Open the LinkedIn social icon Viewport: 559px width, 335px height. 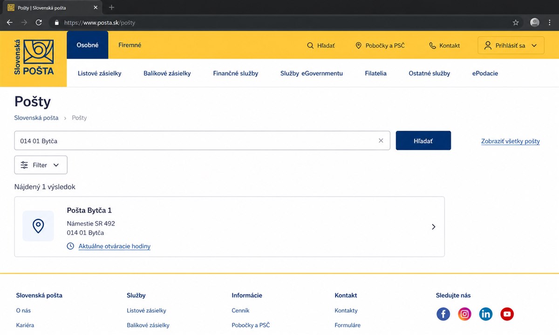[x=486, y=314]
